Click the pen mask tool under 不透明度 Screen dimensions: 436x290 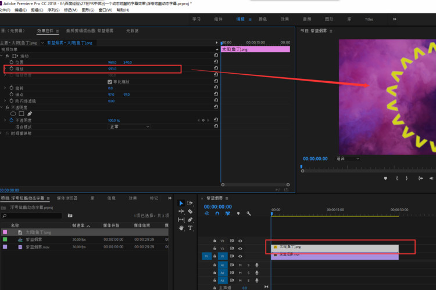[x=30, y=114]
